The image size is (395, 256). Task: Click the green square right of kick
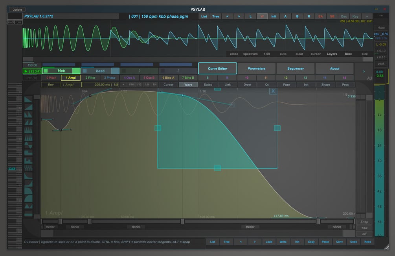(x=76, y=71)
